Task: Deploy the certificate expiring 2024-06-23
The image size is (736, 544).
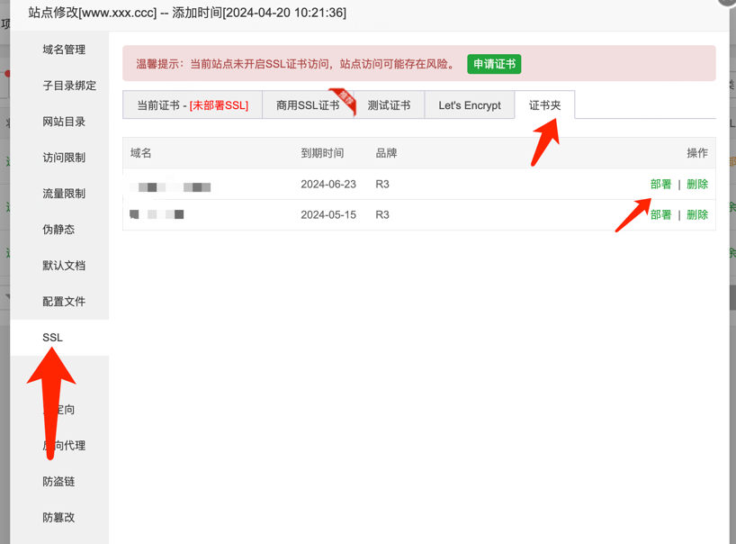Action: point(660,184)
